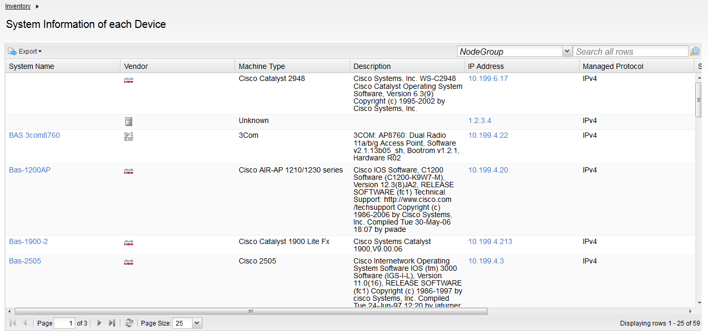Select the Cisco Catalyst 2948 machine type cell
The height and width of the screenshot is (335, 708).
(x=272, y=78)
